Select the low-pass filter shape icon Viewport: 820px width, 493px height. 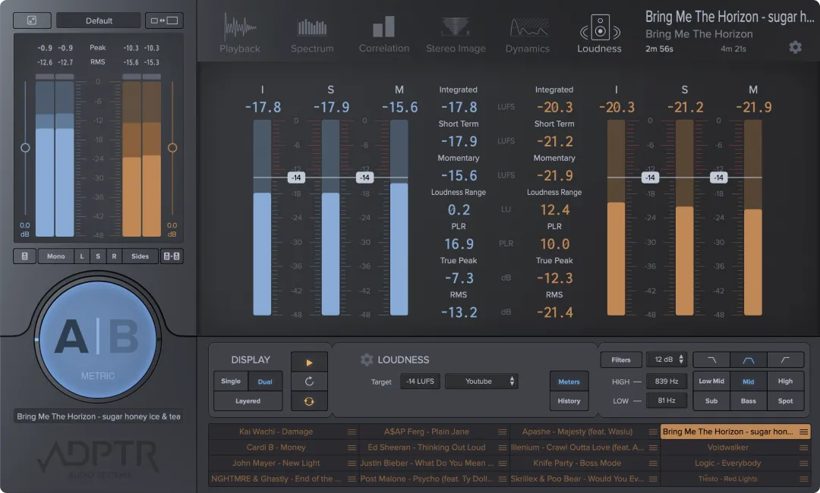point(711,360)
